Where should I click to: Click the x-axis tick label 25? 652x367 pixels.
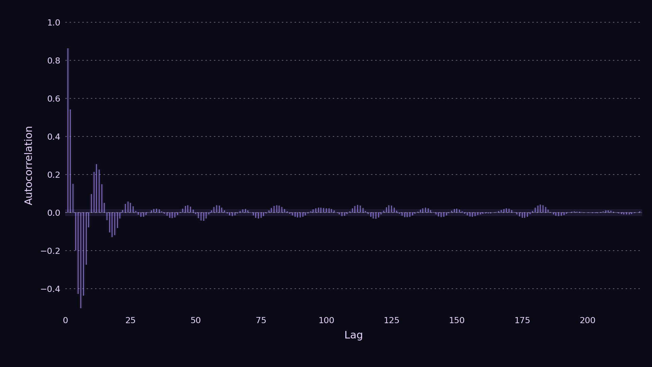tap(130, 320)
